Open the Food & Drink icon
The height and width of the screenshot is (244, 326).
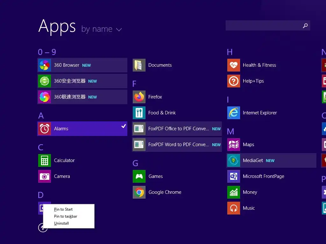(x=139, y=113)
